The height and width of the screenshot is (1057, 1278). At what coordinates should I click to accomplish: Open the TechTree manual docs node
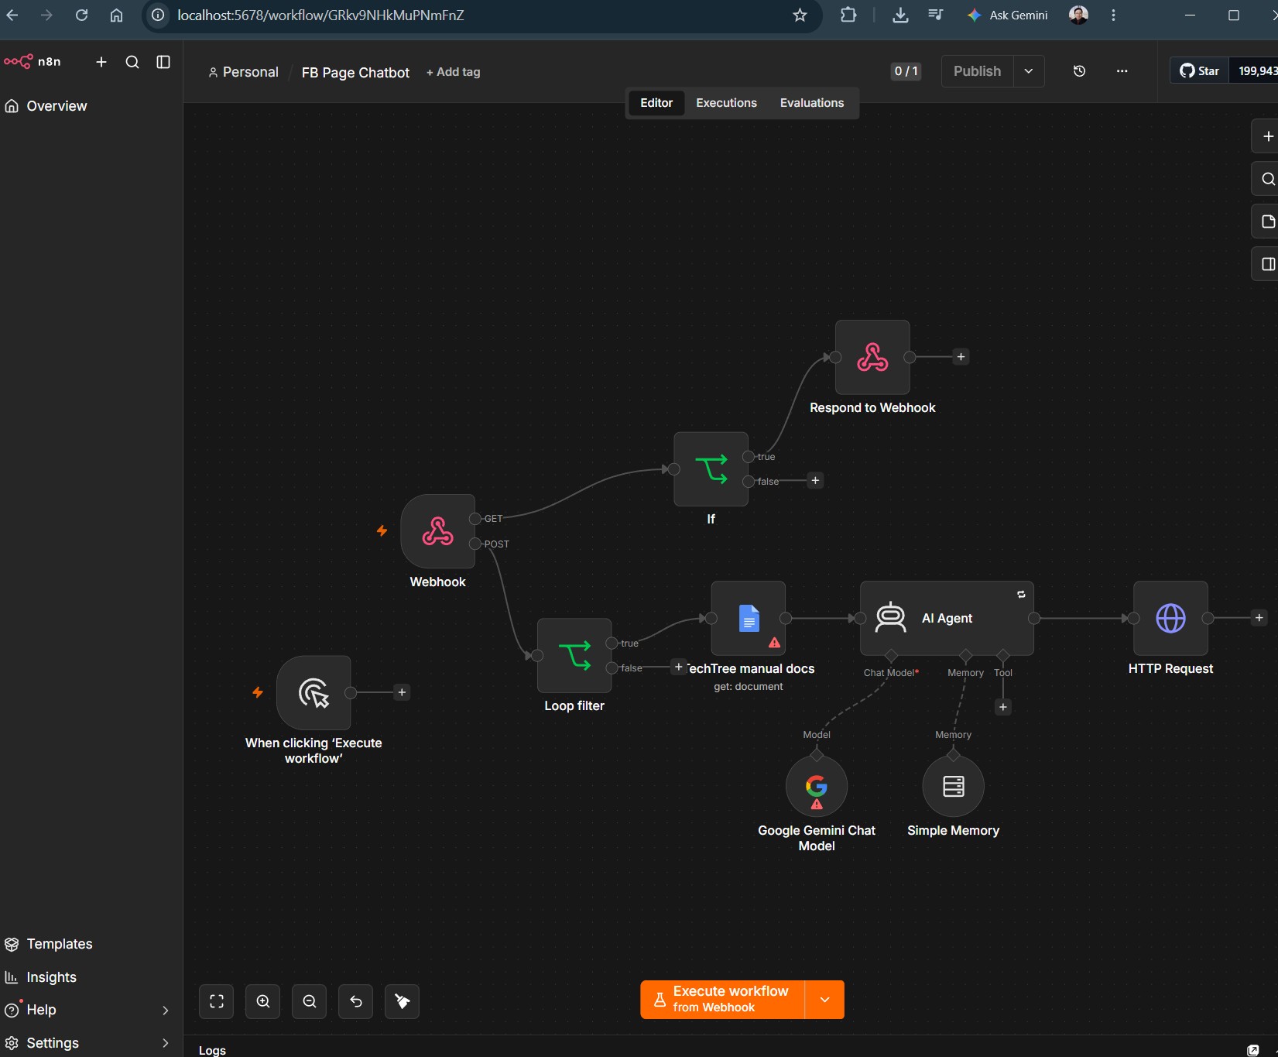pos(748,618)
